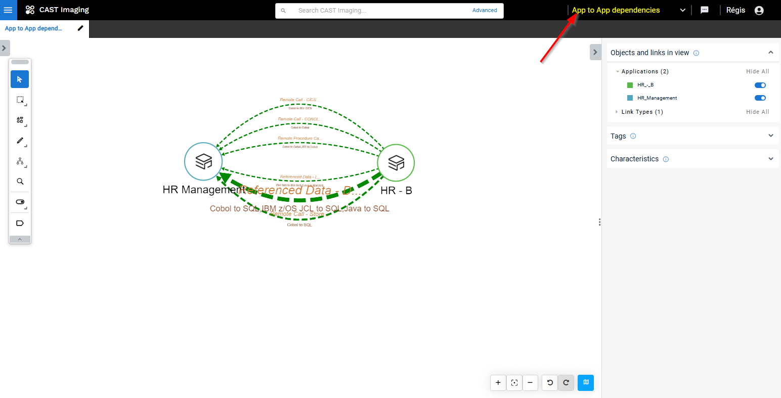Open the tag label tool

coord(20,223)
